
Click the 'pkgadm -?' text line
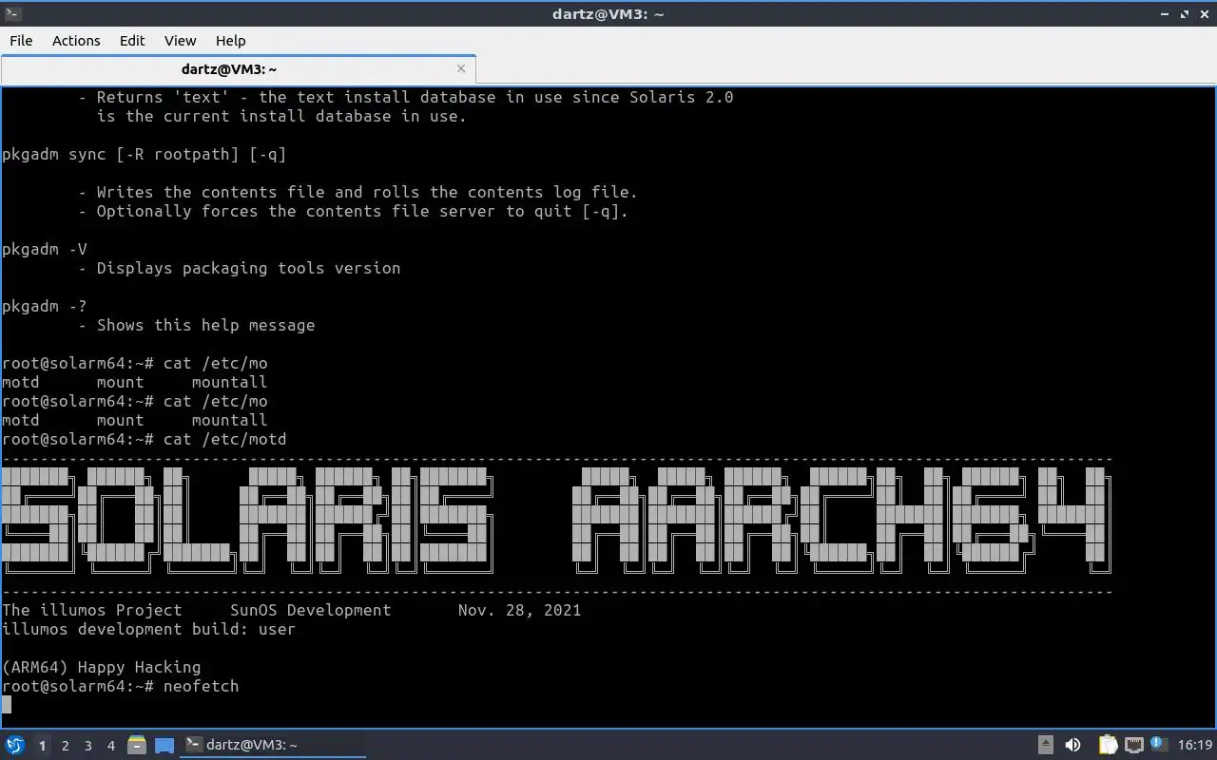45,306
